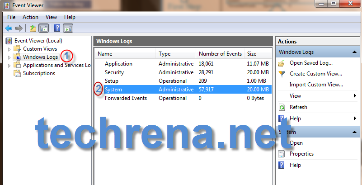Click the Custom Views folder icon
Image resolution: width=362 pixels, height=185 pixels.
(17, 49)
